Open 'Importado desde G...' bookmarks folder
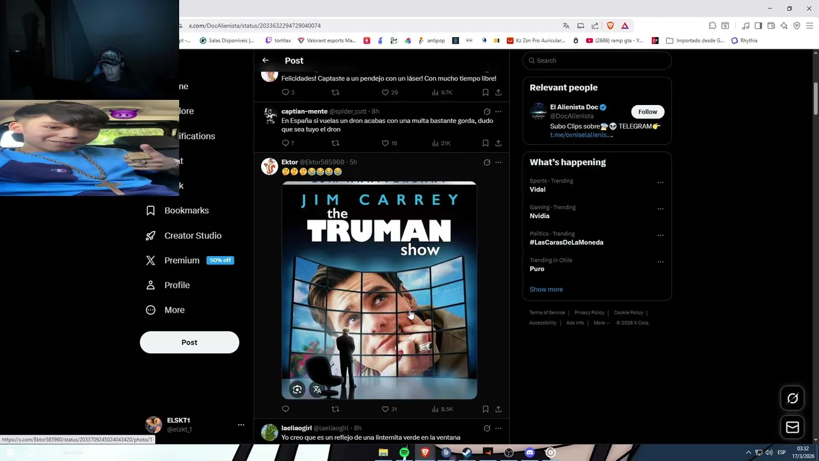This screenshot has width=819, height=461. click(x=696, y=40)
